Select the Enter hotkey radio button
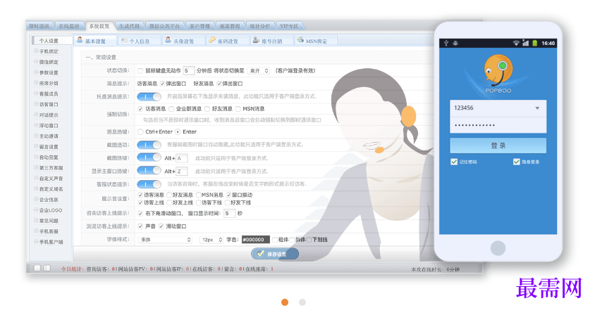Image resolution: width=595 pixels, height=310 pixels. click(178, 131)
